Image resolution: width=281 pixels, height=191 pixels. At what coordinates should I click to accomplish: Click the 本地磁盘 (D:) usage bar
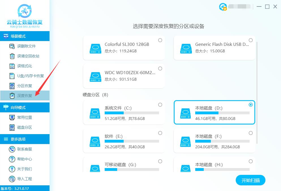(x=222, y=113)
